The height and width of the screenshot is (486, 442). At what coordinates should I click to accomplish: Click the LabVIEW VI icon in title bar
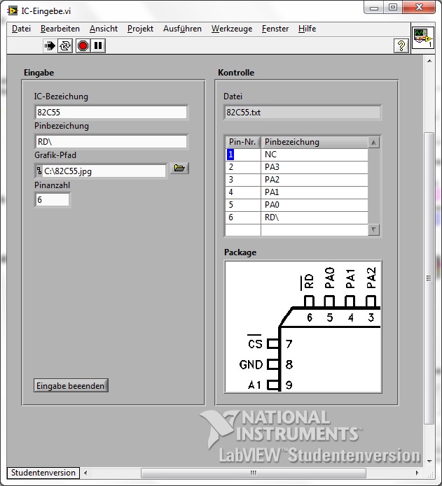(13, 11)
